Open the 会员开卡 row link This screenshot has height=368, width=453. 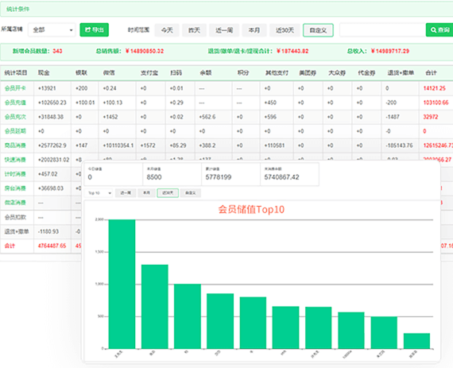pyautogui.click(x=15, y=88)
